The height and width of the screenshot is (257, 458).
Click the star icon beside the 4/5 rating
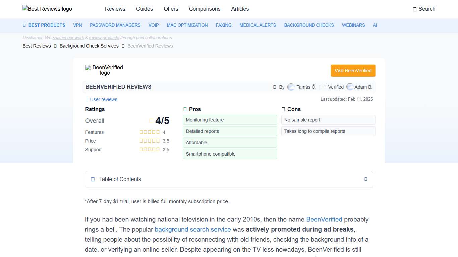click(x=151, y=120)
